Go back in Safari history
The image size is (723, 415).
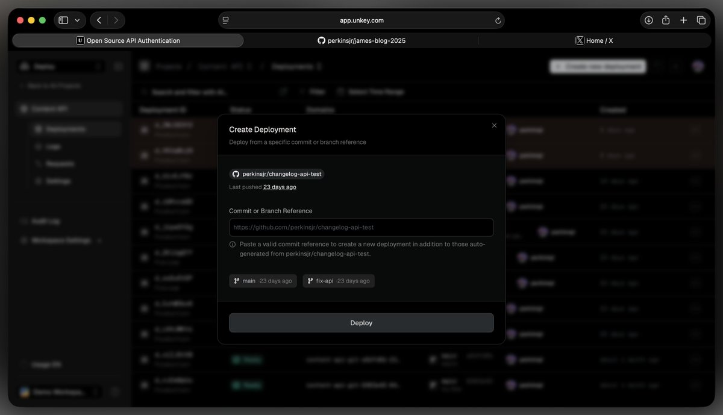tap(99, 20)
